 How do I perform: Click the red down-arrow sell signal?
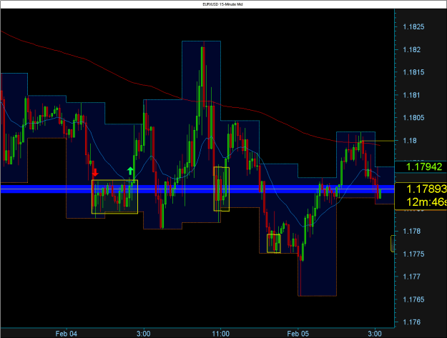point(95,172)
